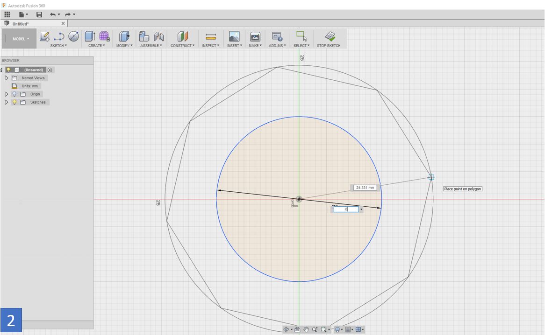Open the CONSTRUCT menu
Viewport: 545px width, 335px height.
point(182,46)
